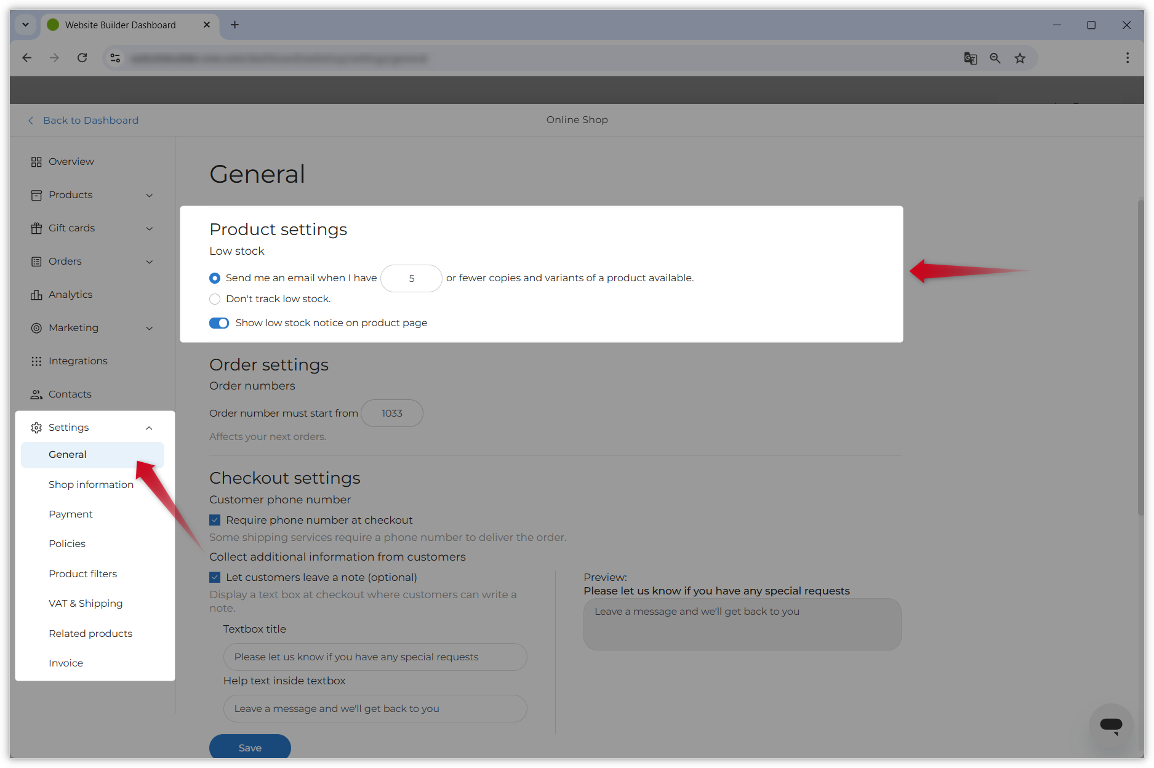Bookmark this page with the star icon
The height and width of the screenshot is (768, 1154).
pos(1020,58)
